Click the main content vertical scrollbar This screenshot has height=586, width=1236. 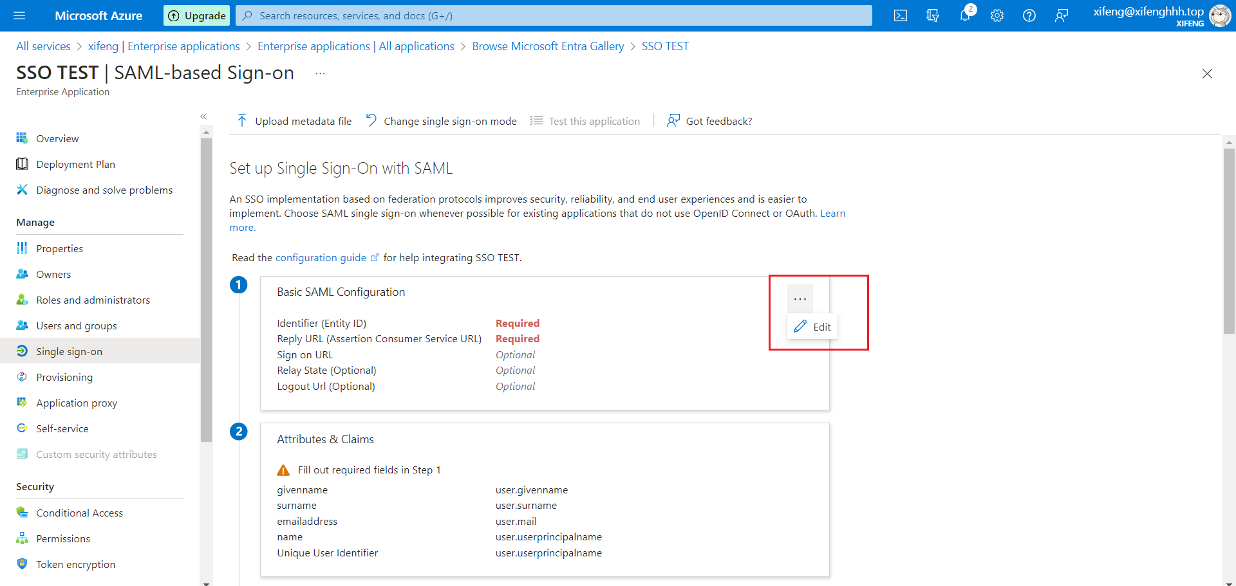coord(1229,241)
